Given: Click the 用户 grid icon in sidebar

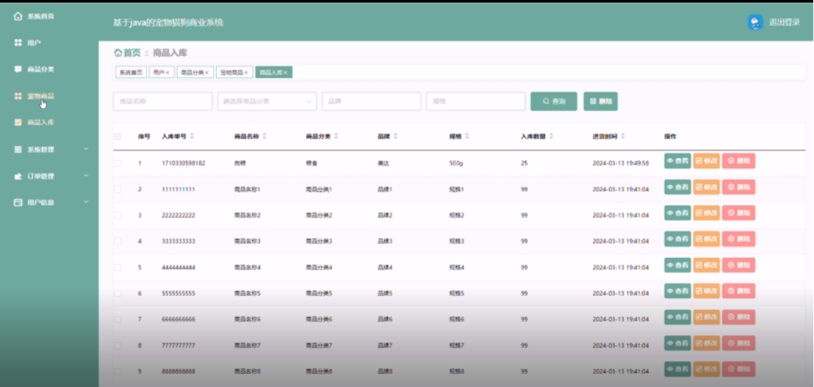Looking at the screenshot, I should pos(18,43).
